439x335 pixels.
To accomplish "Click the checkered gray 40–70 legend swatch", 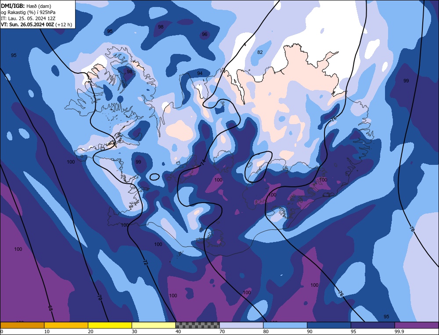I will pyautogui.click(x=198, y=325).
